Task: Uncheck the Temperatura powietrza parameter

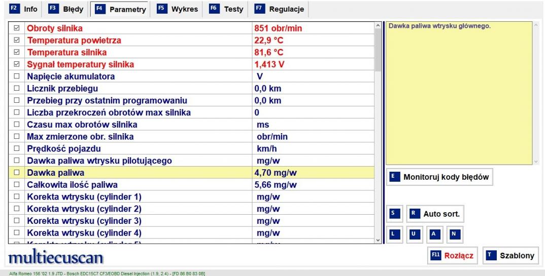Action: [17, 41]
